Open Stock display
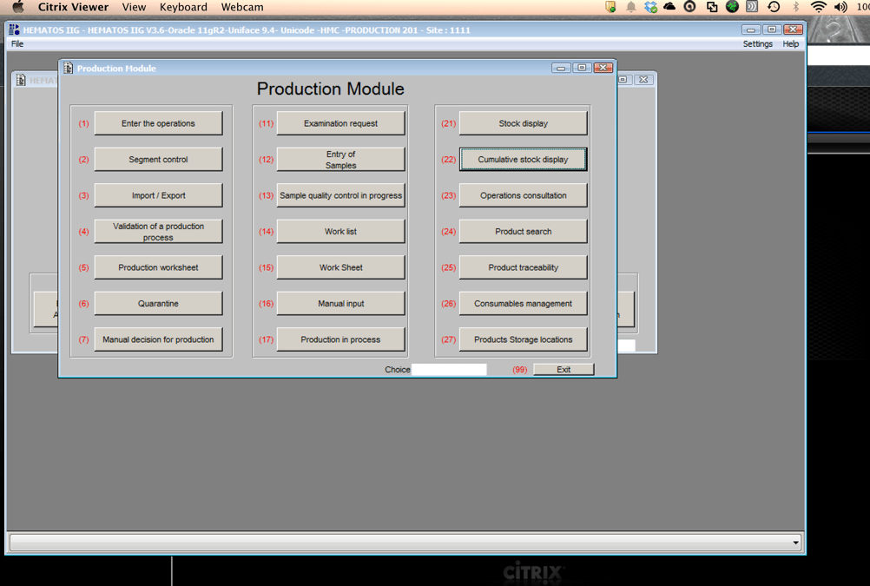 point(523,123)
